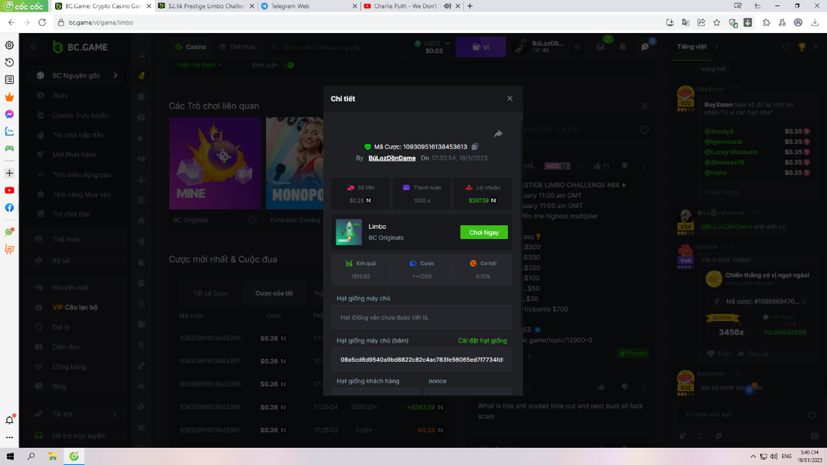Copy the bet ID with the copy icon

click(x=475, y=147)
